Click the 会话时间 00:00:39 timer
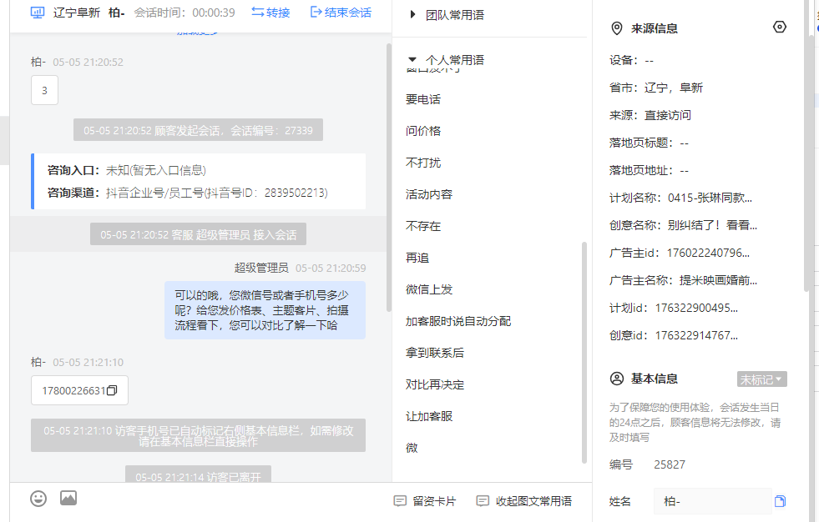Screen dimensions: 819x522 pyautogui.click(x=185, y=13)
